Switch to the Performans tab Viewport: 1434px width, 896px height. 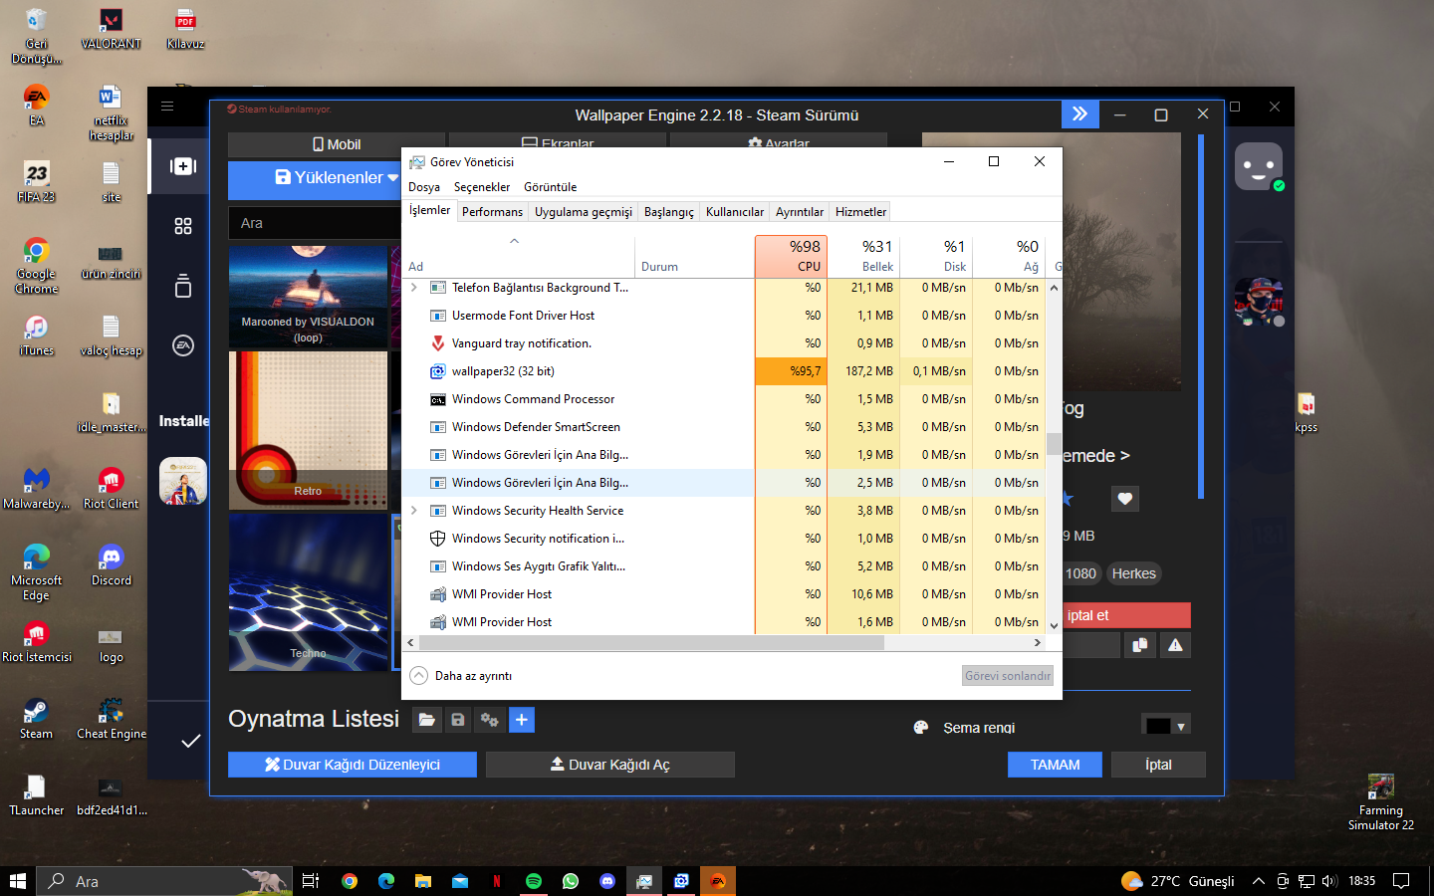[492, 212]
